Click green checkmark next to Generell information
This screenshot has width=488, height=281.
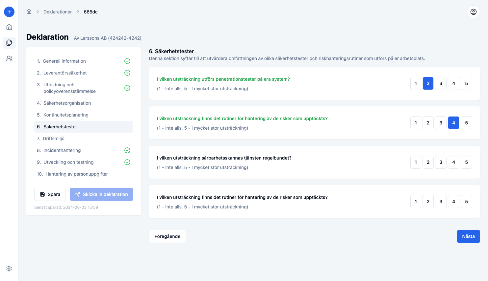click(127, 61)
